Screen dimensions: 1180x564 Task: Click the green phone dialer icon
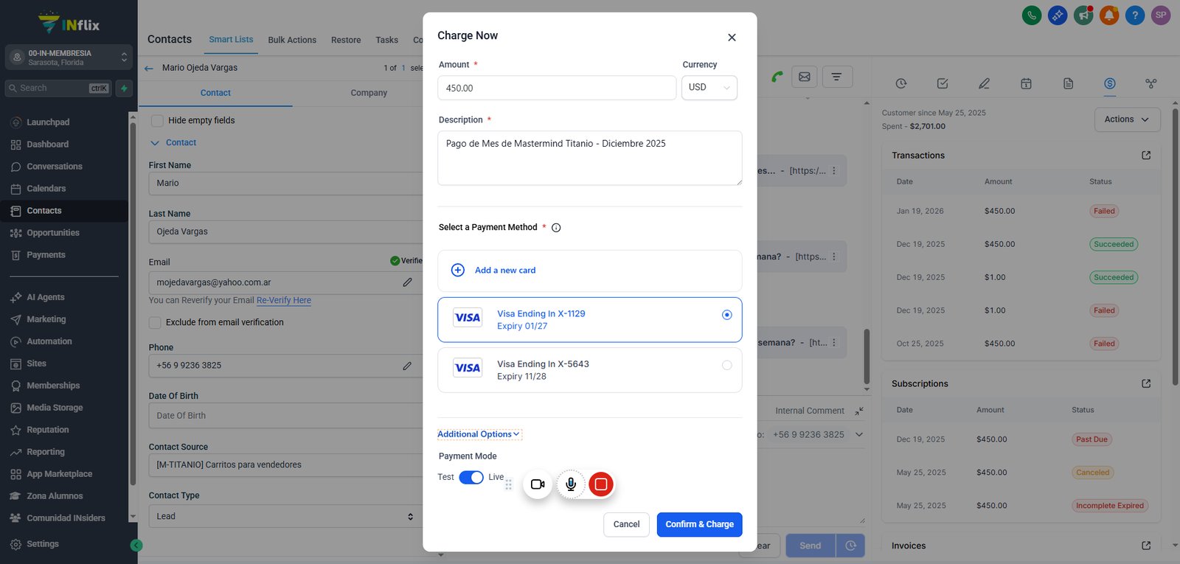pyautogui.click(x=1032, y=15)
